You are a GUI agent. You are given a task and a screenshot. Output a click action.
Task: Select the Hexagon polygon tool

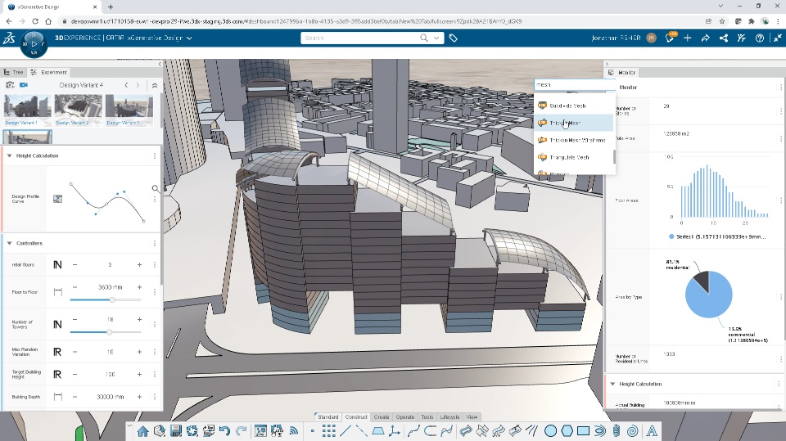567,431
